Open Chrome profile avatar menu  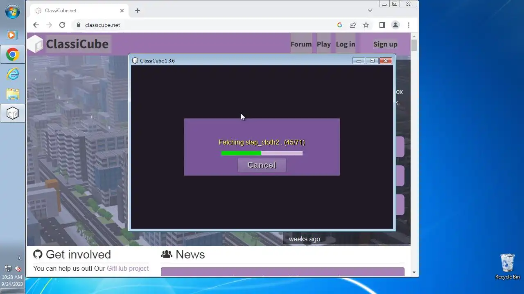395,25
